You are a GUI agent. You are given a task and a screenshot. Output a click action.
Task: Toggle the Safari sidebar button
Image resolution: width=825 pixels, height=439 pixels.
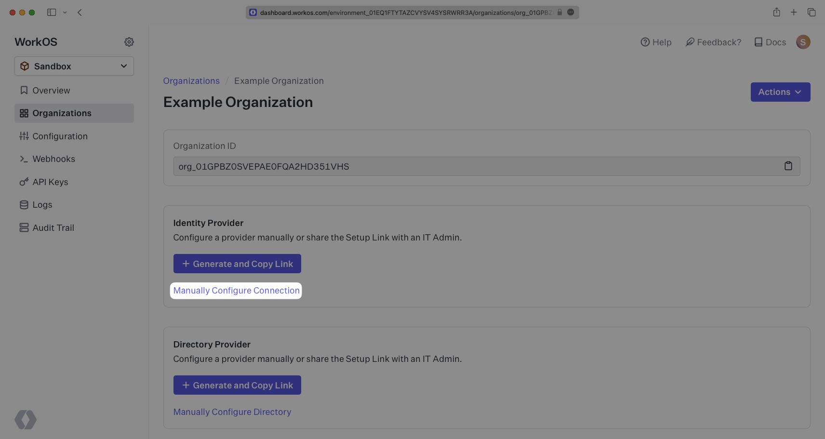tap(52, 13)
